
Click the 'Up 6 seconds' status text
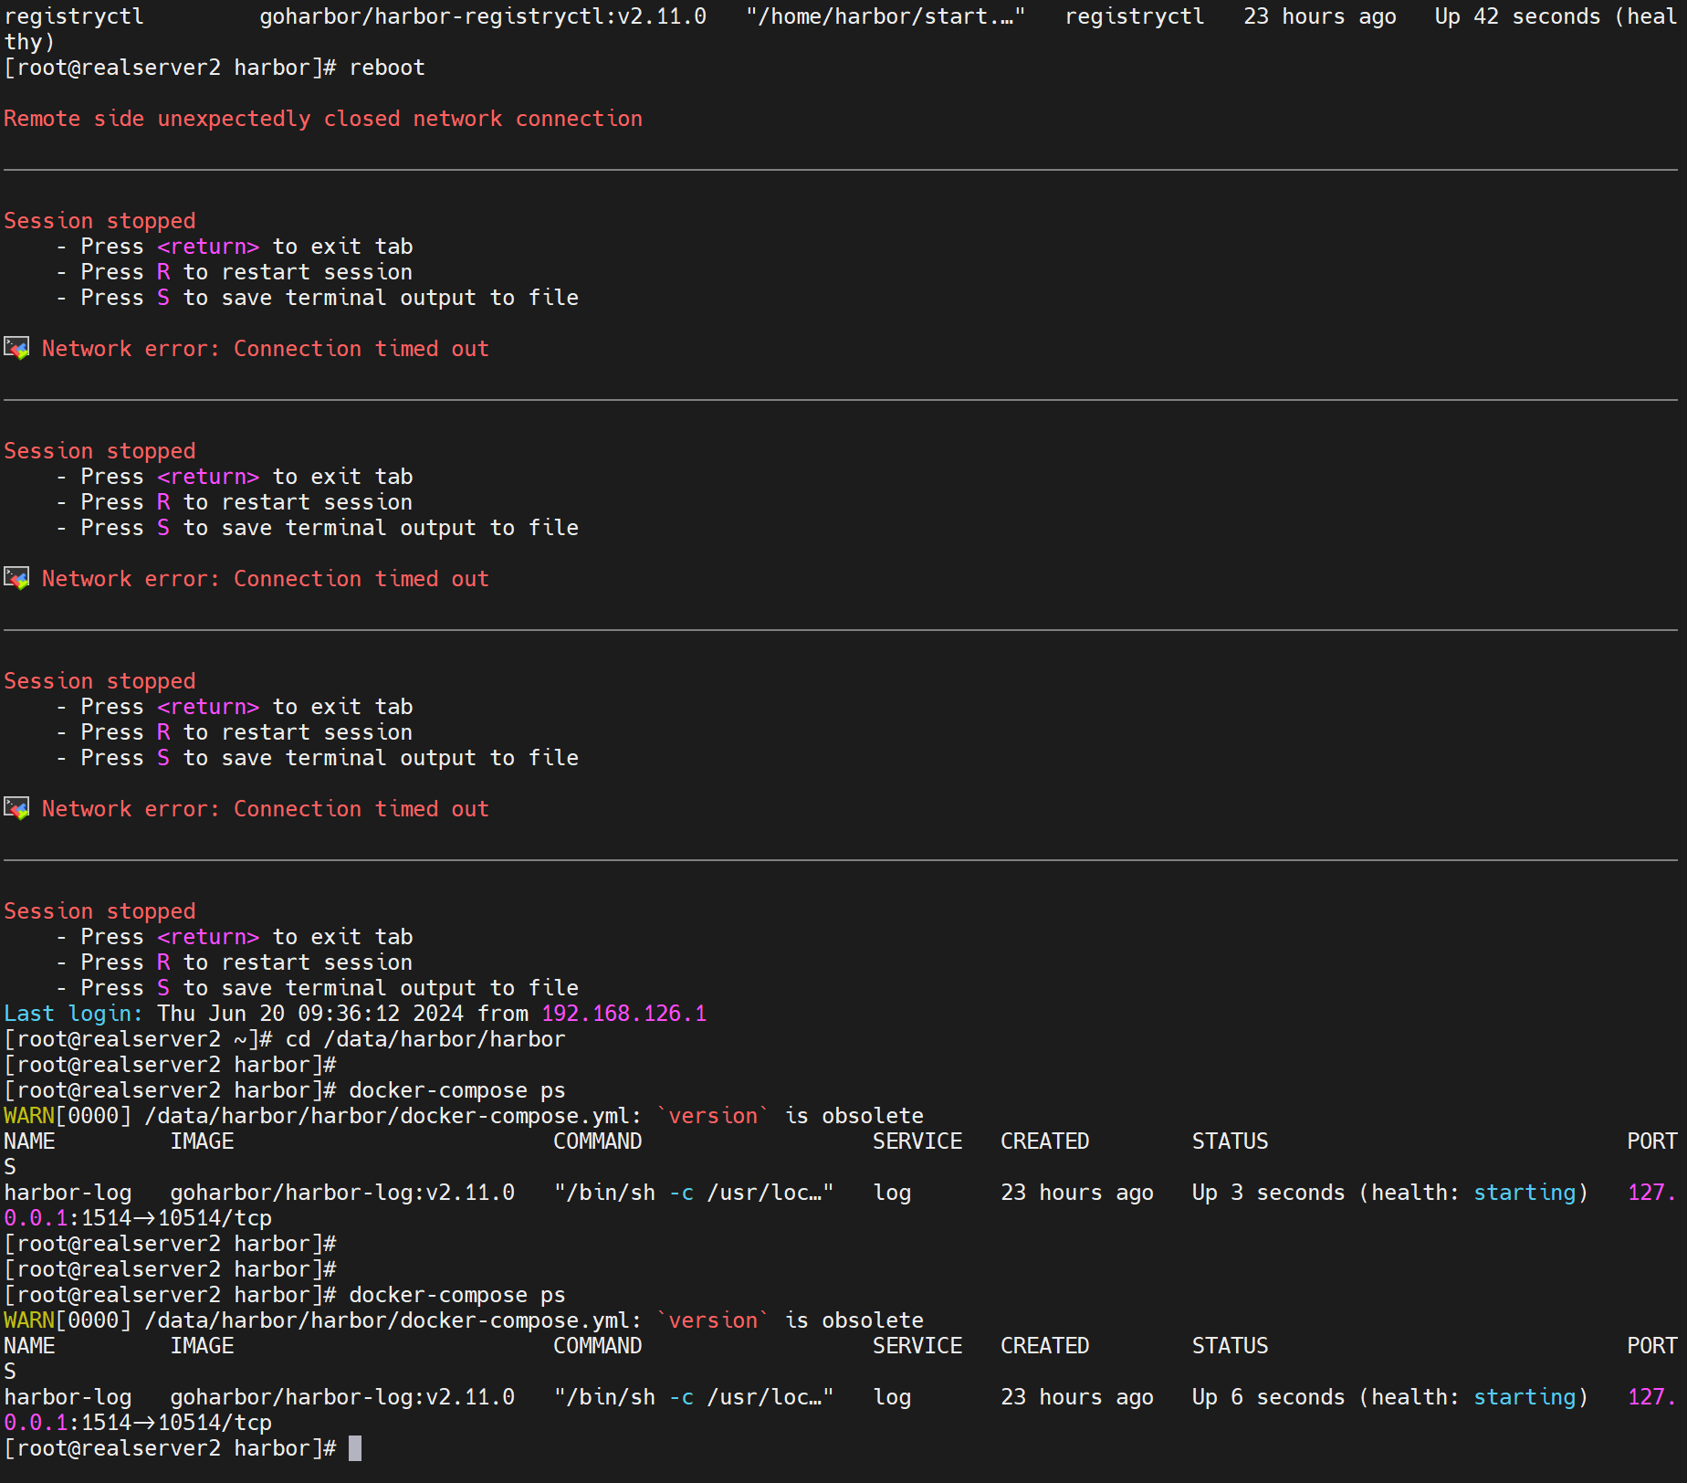[x=1267, y=1397]
